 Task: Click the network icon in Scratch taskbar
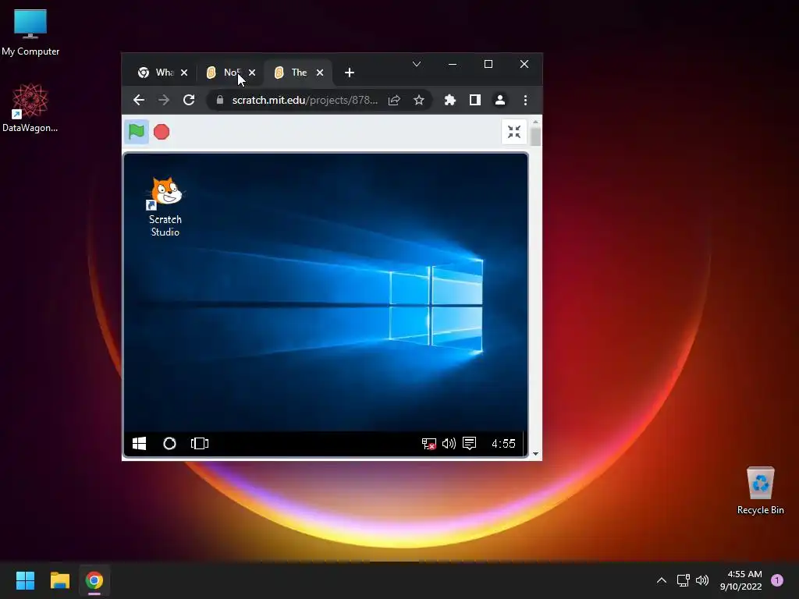(x=428, y=444)
